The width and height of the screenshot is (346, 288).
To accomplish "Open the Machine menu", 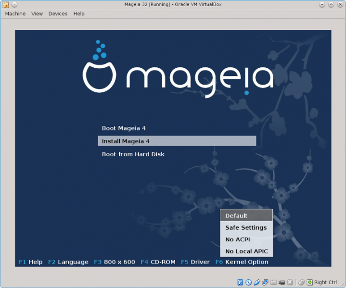I will click(15, 13).
